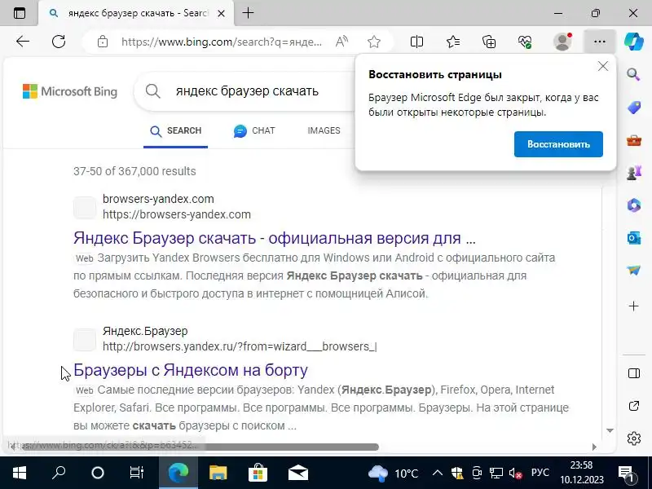Switch to the IMAGES tab

tap(324, 130)
